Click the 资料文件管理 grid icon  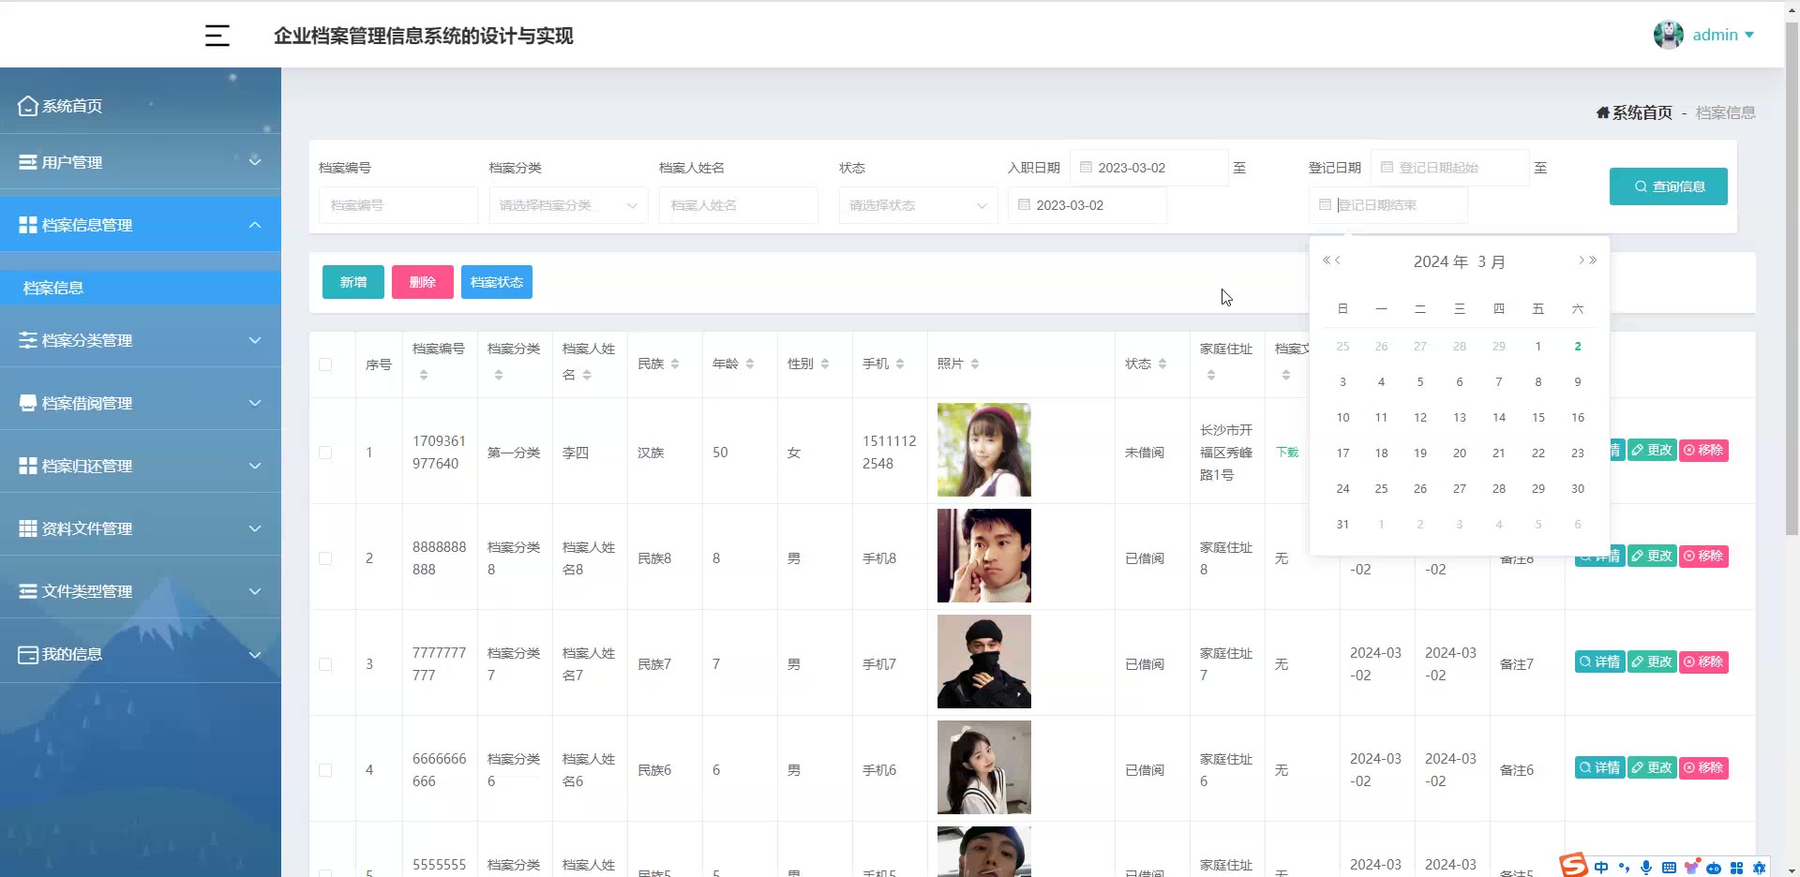pos(28,528)
